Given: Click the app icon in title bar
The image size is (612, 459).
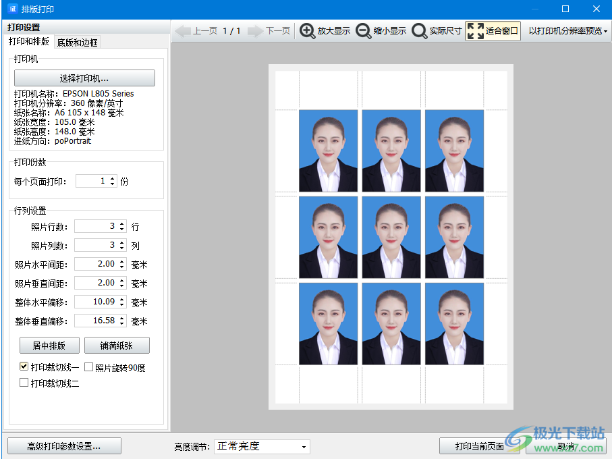Looking at the screenshot, I should (x=12, y=9).
